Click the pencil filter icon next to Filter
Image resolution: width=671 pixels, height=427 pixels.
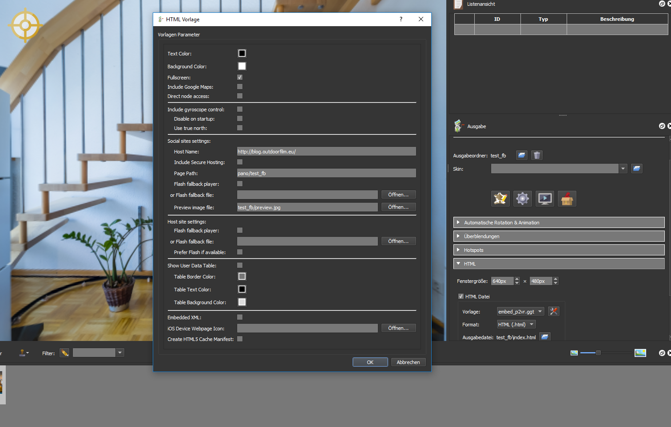(x=65, y=353)
